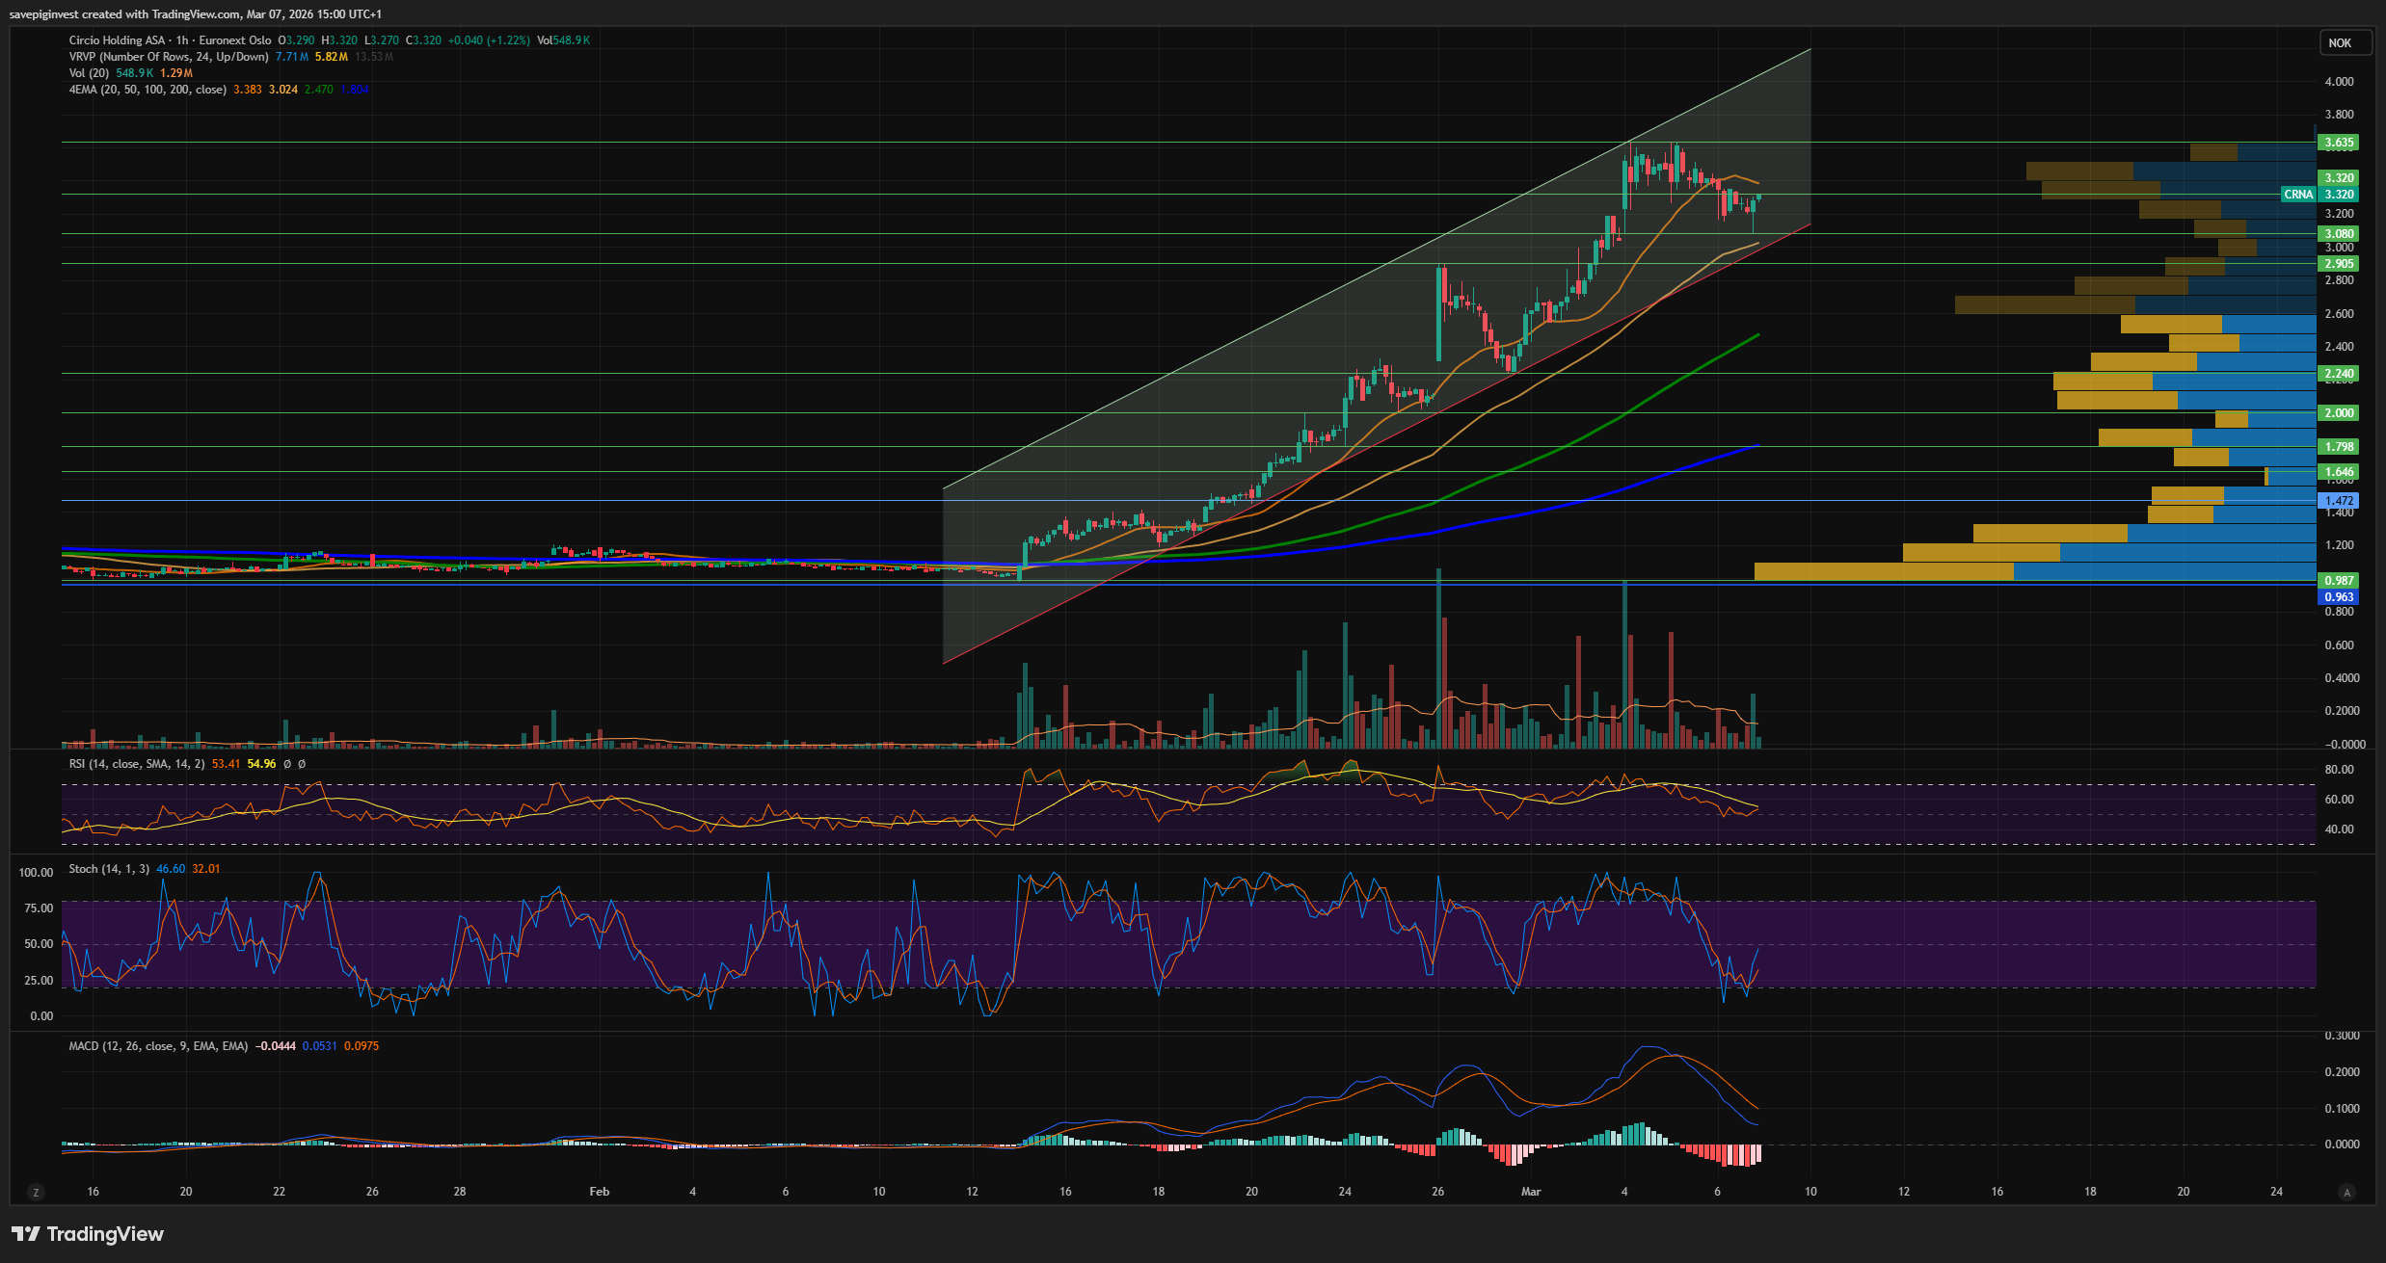Click the green 3.080 support level label

tap(2339, 234)
